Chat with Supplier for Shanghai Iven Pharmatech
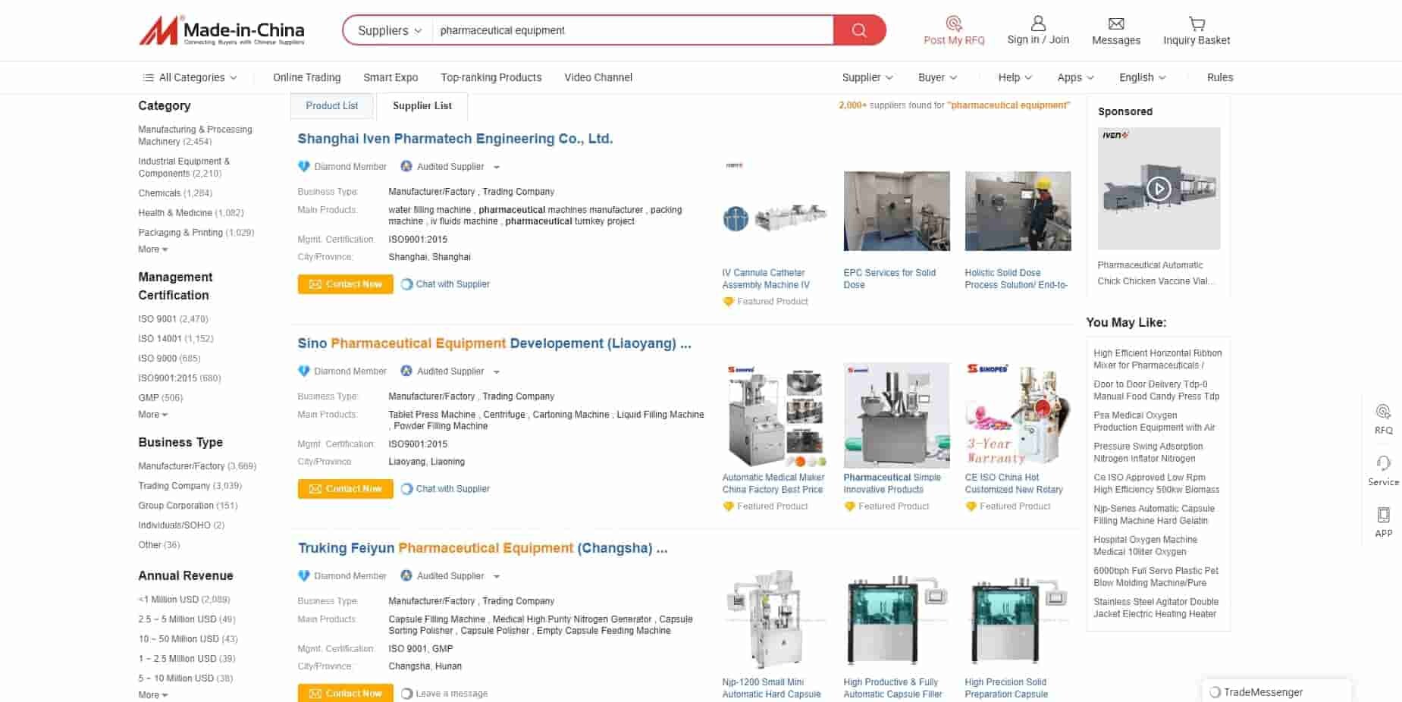This screenshot has height=702, width=1402. [445, 284]
